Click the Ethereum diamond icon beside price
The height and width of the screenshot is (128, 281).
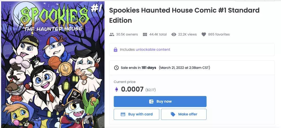[116, 89]
